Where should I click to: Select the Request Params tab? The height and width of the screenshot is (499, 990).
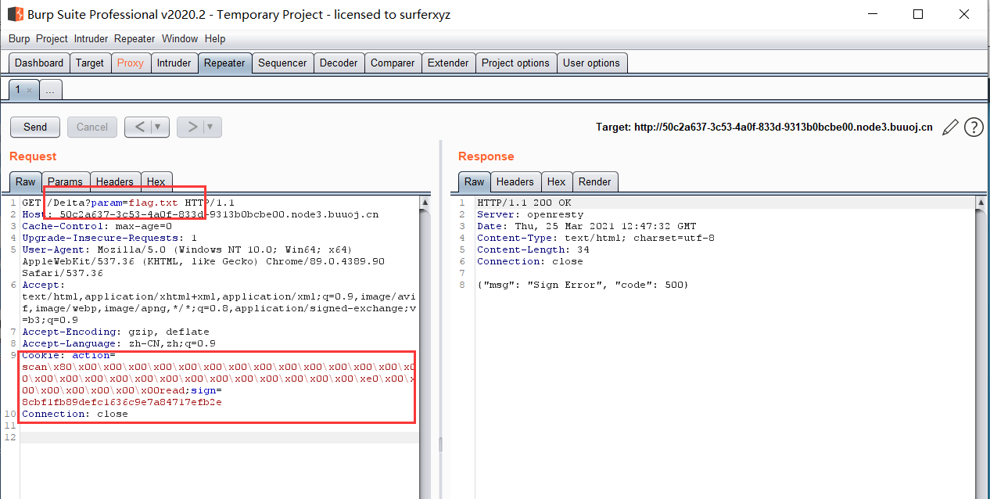(65, 181)
